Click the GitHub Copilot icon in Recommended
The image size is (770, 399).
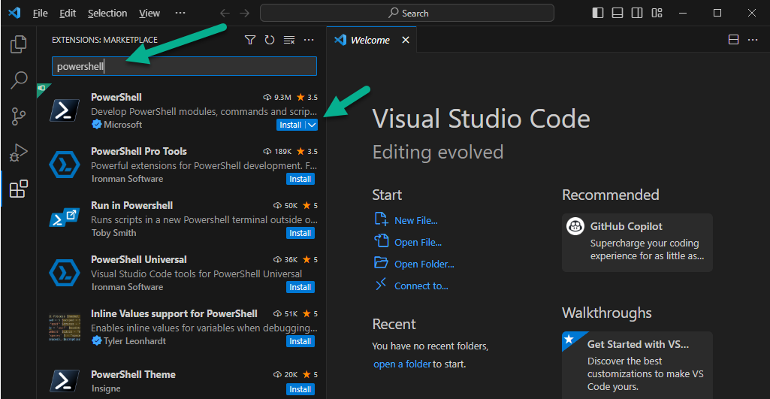point(575,226)
